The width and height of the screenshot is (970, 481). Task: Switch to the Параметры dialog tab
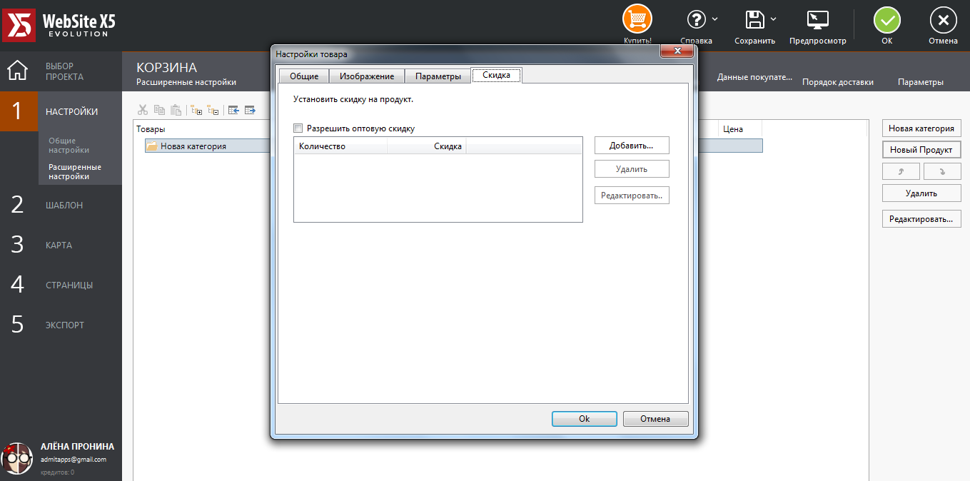[438, 76]
